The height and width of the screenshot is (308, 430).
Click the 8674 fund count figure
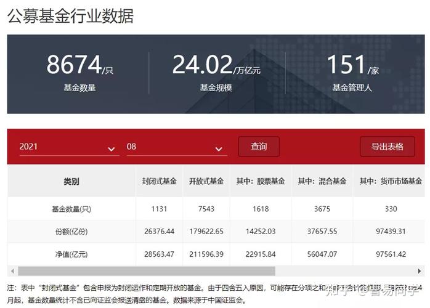[x=74, y=65]
